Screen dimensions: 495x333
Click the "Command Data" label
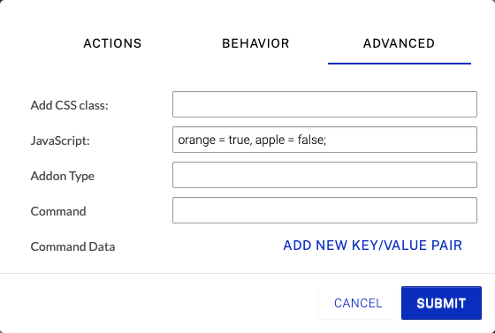tap(72, 246)
